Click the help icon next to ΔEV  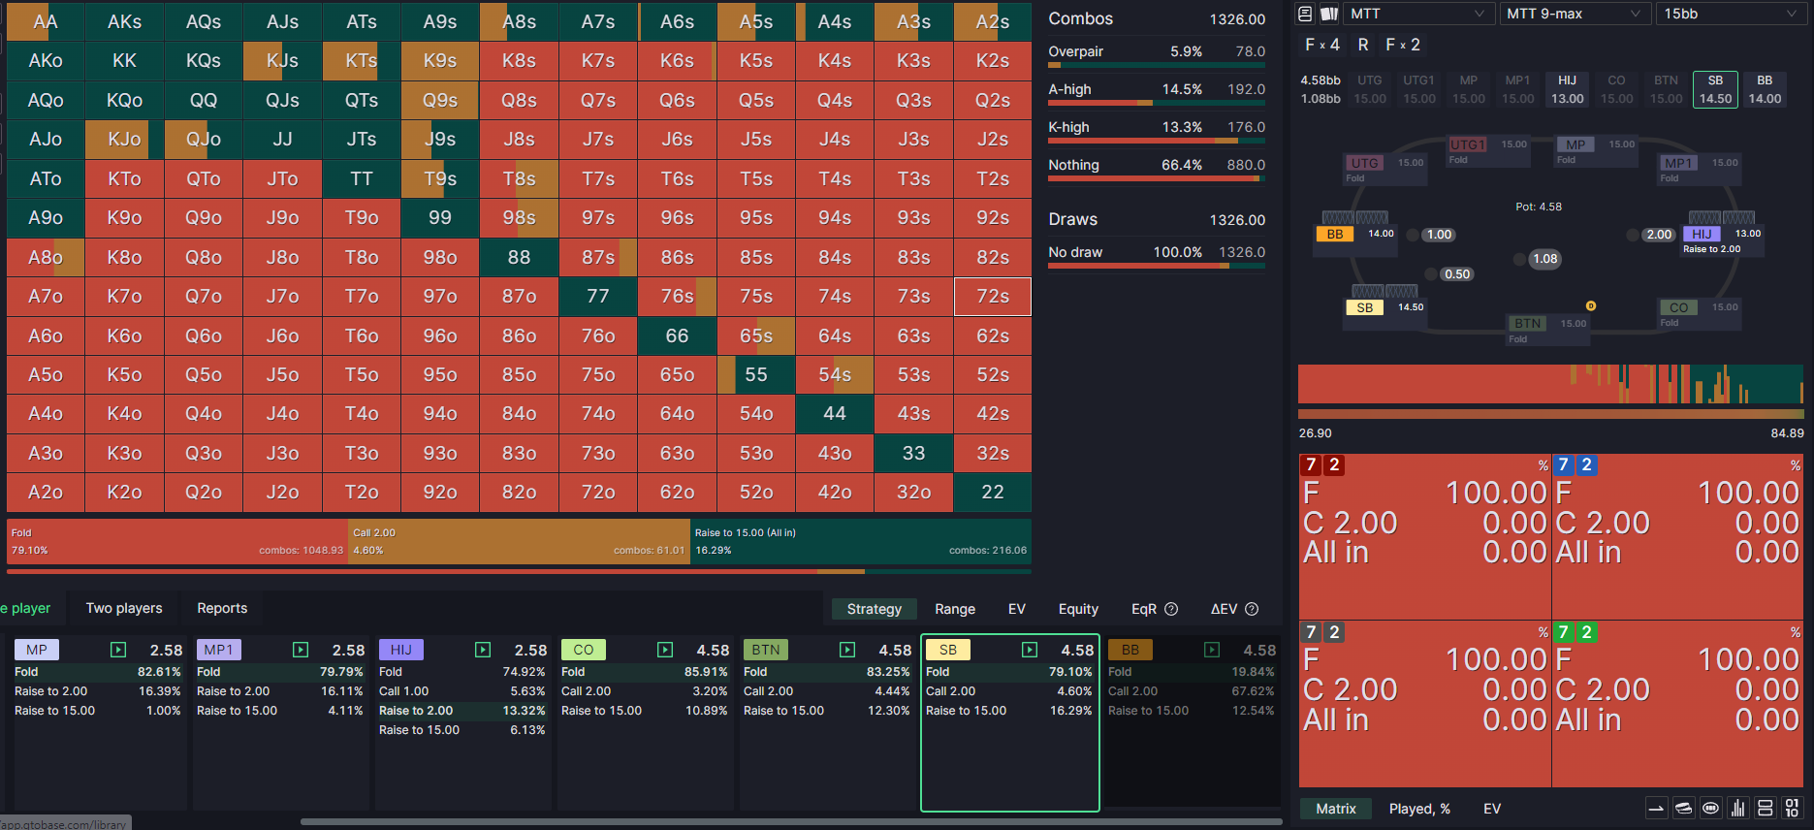1252,609
